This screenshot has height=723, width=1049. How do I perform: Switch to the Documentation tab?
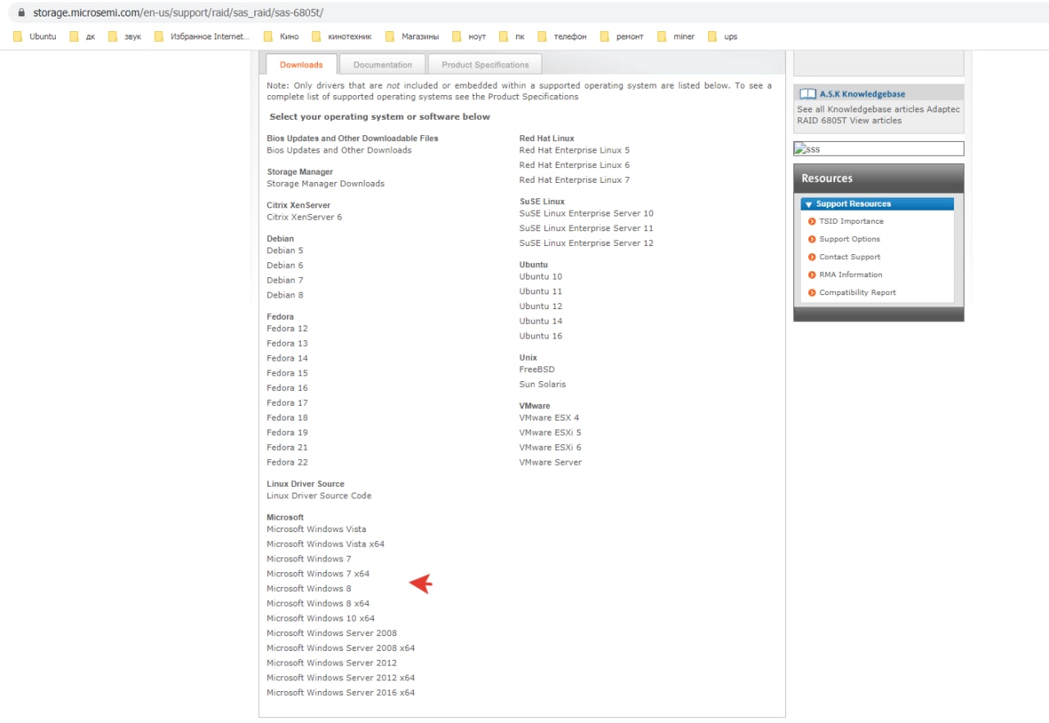click(383, 65)
